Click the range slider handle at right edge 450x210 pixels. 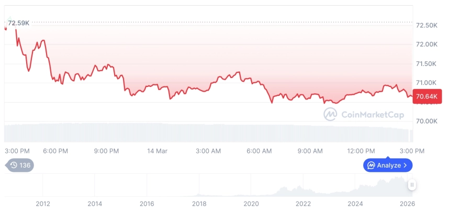point(412,185)
